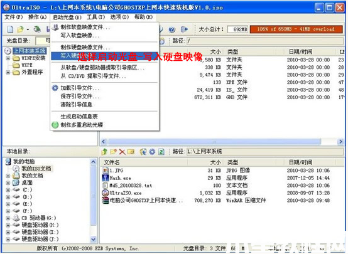Click the 我的ISO文档 icon in local tree

16,169
